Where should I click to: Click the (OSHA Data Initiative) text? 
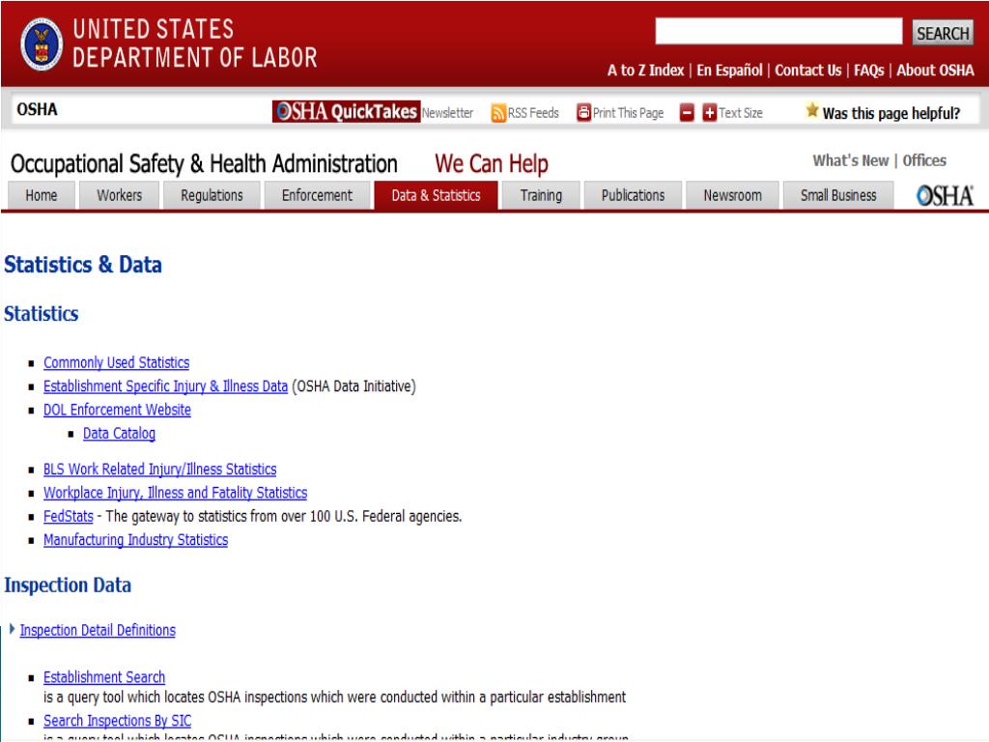coord(353,386)
